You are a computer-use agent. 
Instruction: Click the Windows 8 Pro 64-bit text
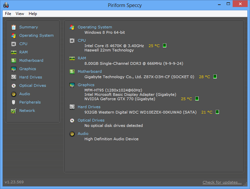pos(104,32)
